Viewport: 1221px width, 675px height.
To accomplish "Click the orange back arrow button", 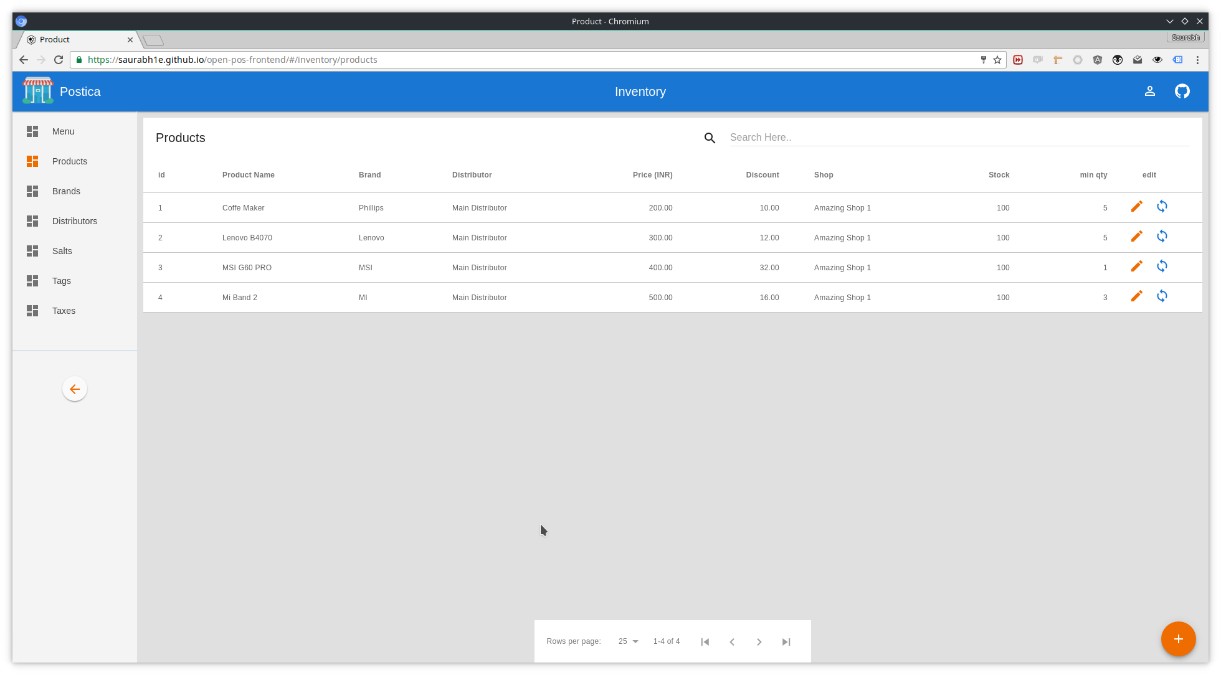I will click(75, 389).
